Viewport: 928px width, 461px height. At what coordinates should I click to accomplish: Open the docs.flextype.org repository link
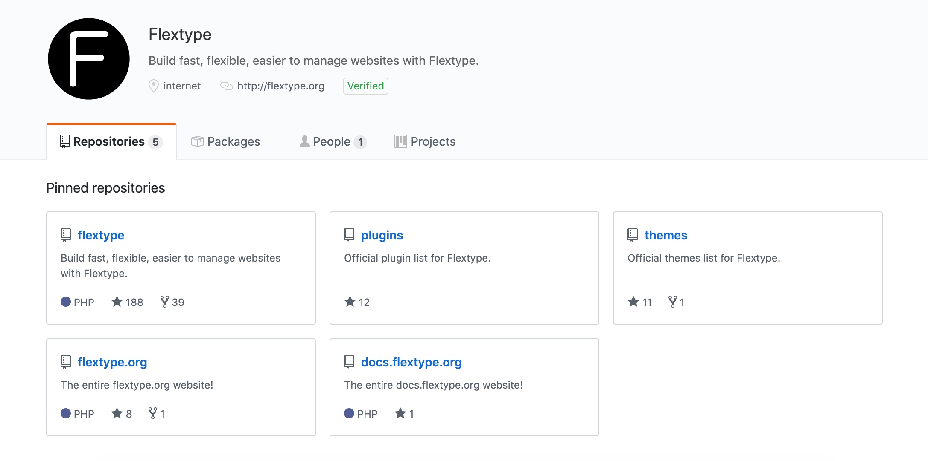(411, 362)
